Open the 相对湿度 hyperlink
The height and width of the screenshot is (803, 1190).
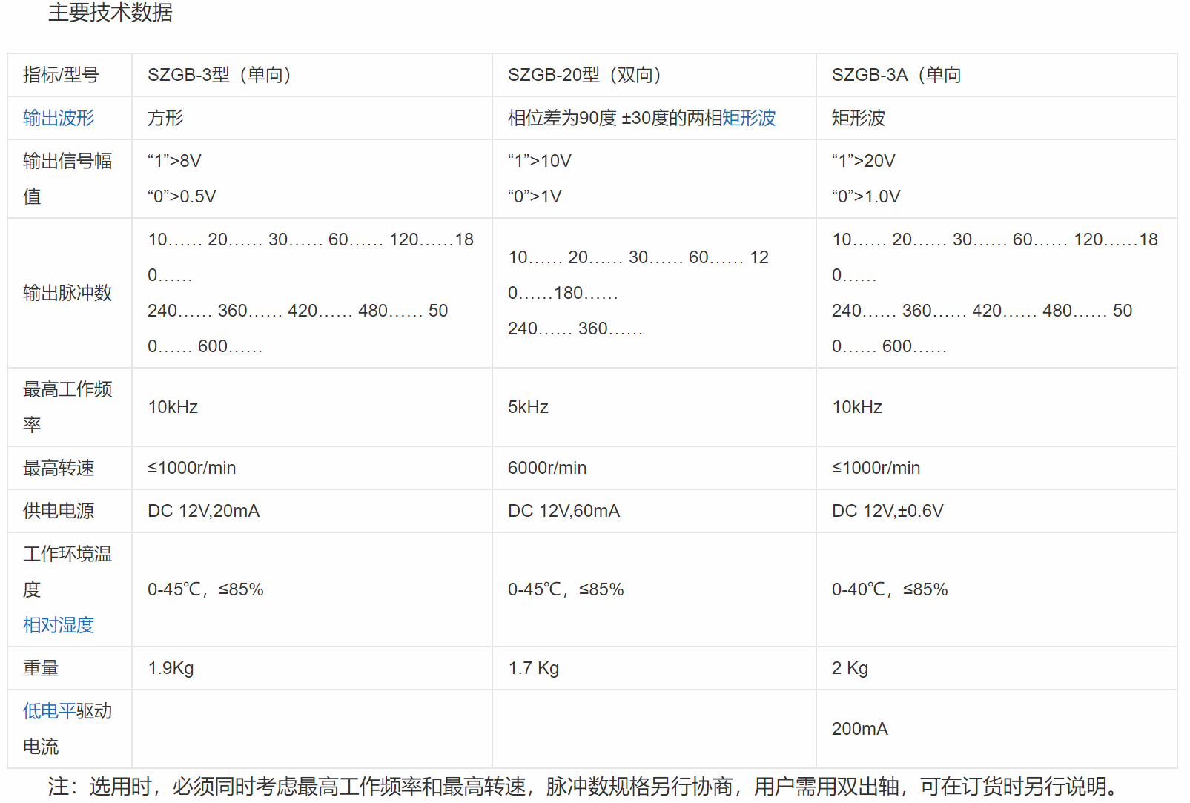point(57,625)
